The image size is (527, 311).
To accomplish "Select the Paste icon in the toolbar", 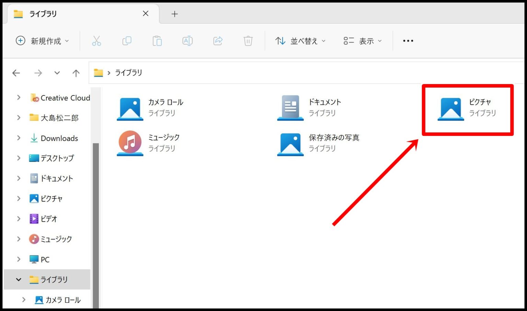I will (x=157, y=41).
